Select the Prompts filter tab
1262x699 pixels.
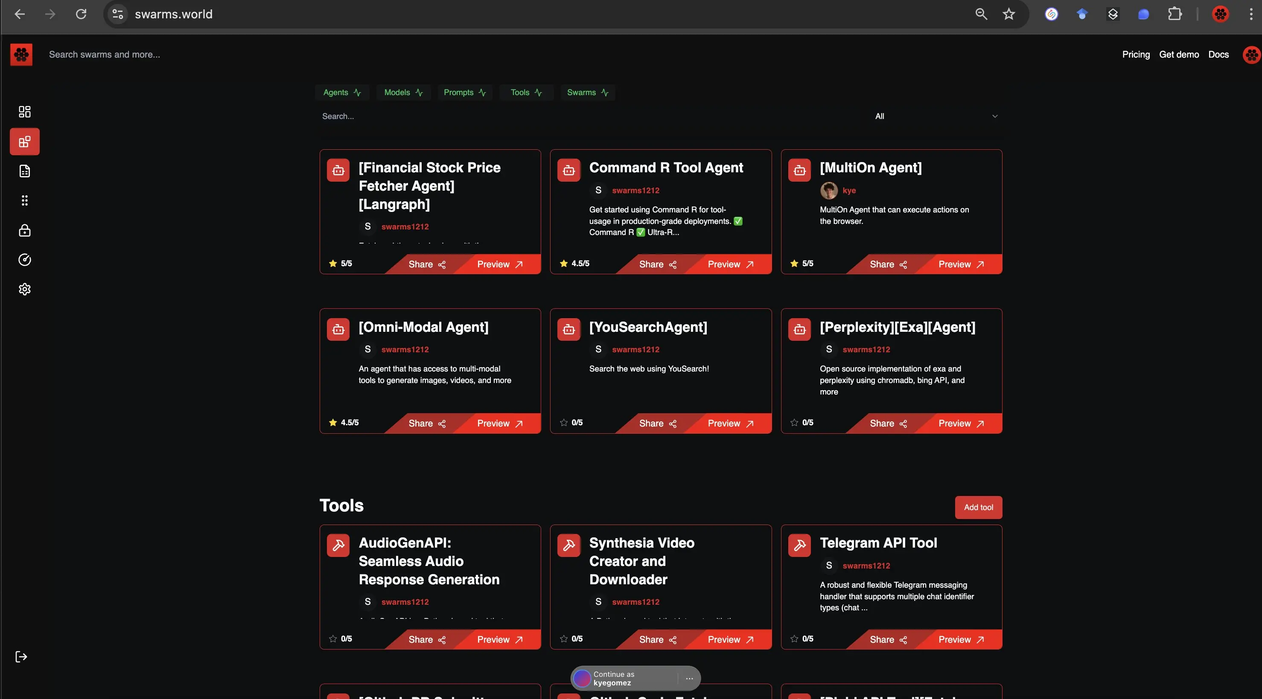point(464,93)
